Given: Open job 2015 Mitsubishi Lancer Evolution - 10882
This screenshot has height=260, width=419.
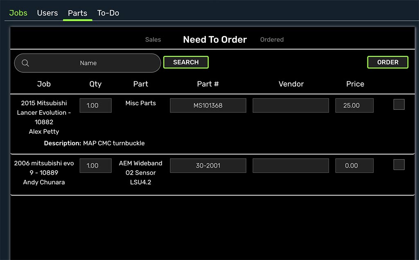Looking at the screenshot, I should point(44,113).
